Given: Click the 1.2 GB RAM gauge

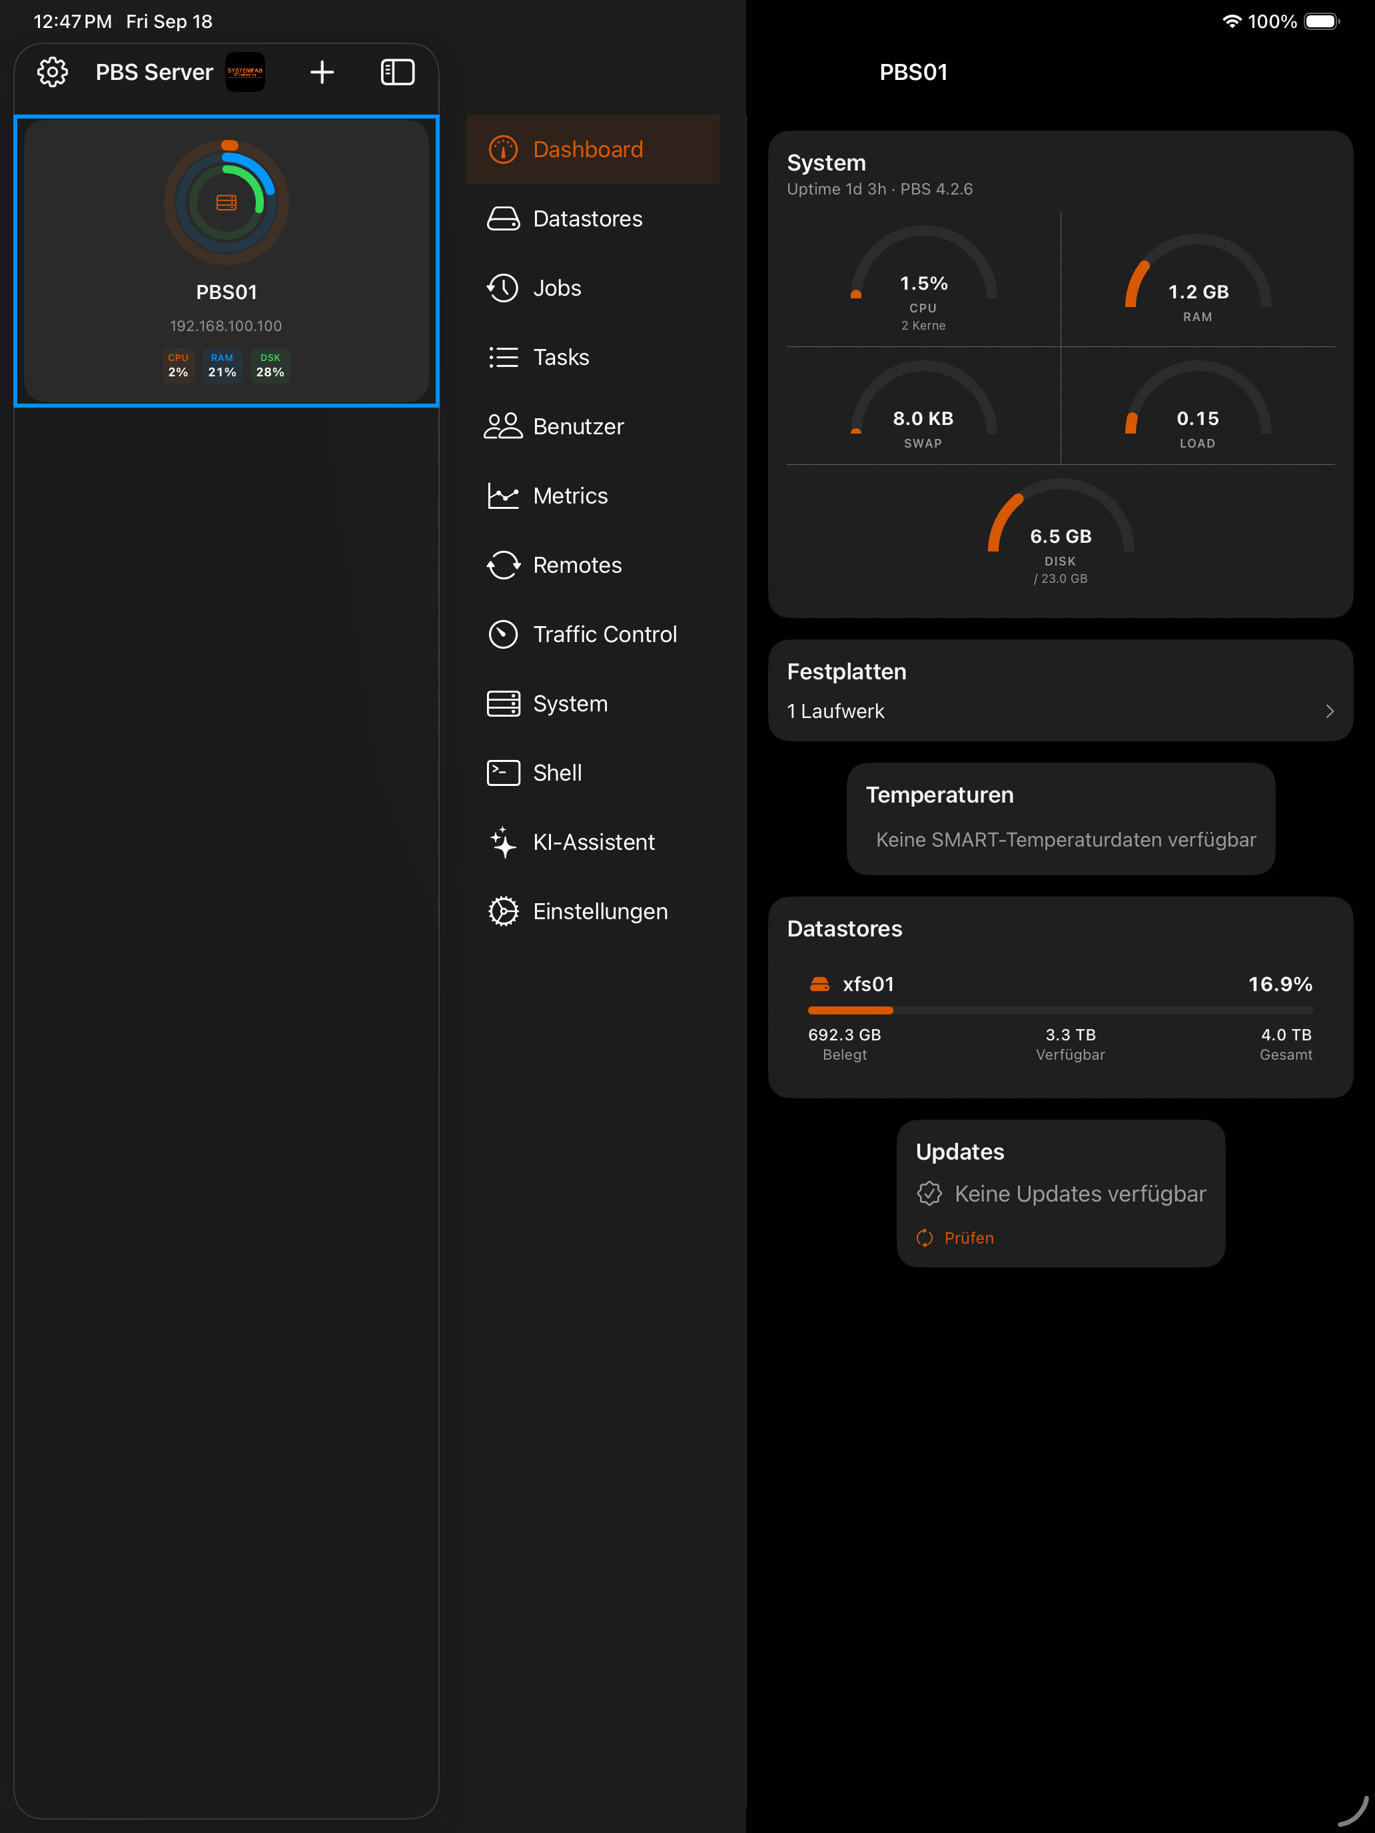Looking at the screenshot, I should 1198,278.
